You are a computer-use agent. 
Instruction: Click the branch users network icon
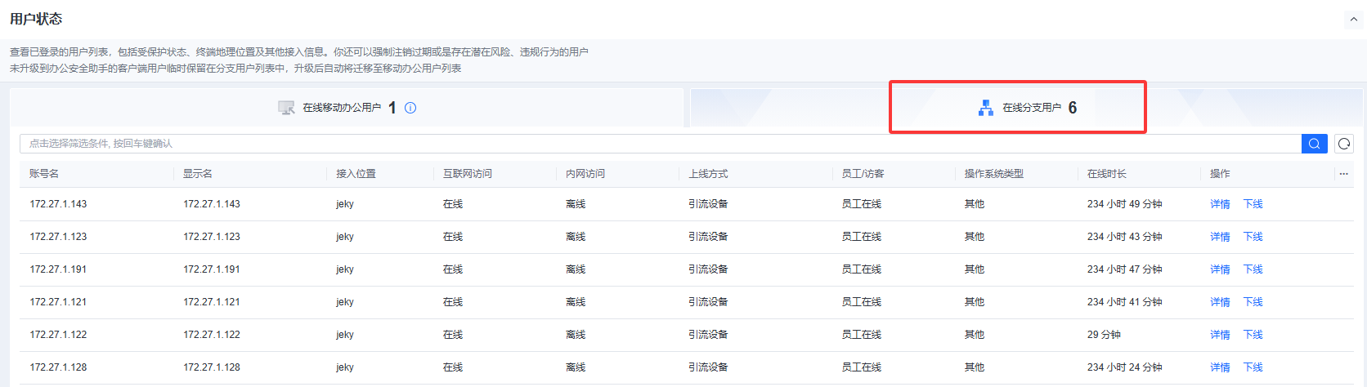coord(986,108)
